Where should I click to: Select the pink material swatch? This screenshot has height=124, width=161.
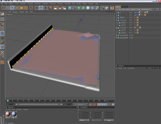8,114
